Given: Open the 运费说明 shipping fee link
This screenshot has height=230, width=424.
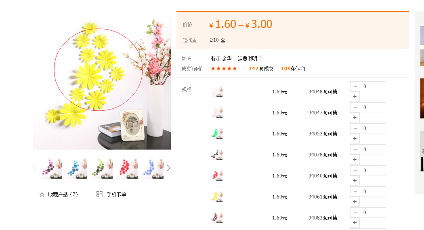Looking at the screenshot, I should (247, 59).
